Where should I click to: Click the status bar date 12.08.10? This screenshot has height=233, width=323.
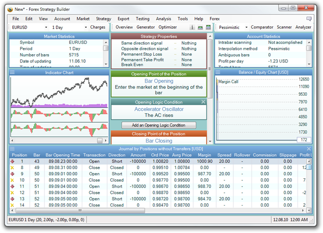[x=280, y=220]
